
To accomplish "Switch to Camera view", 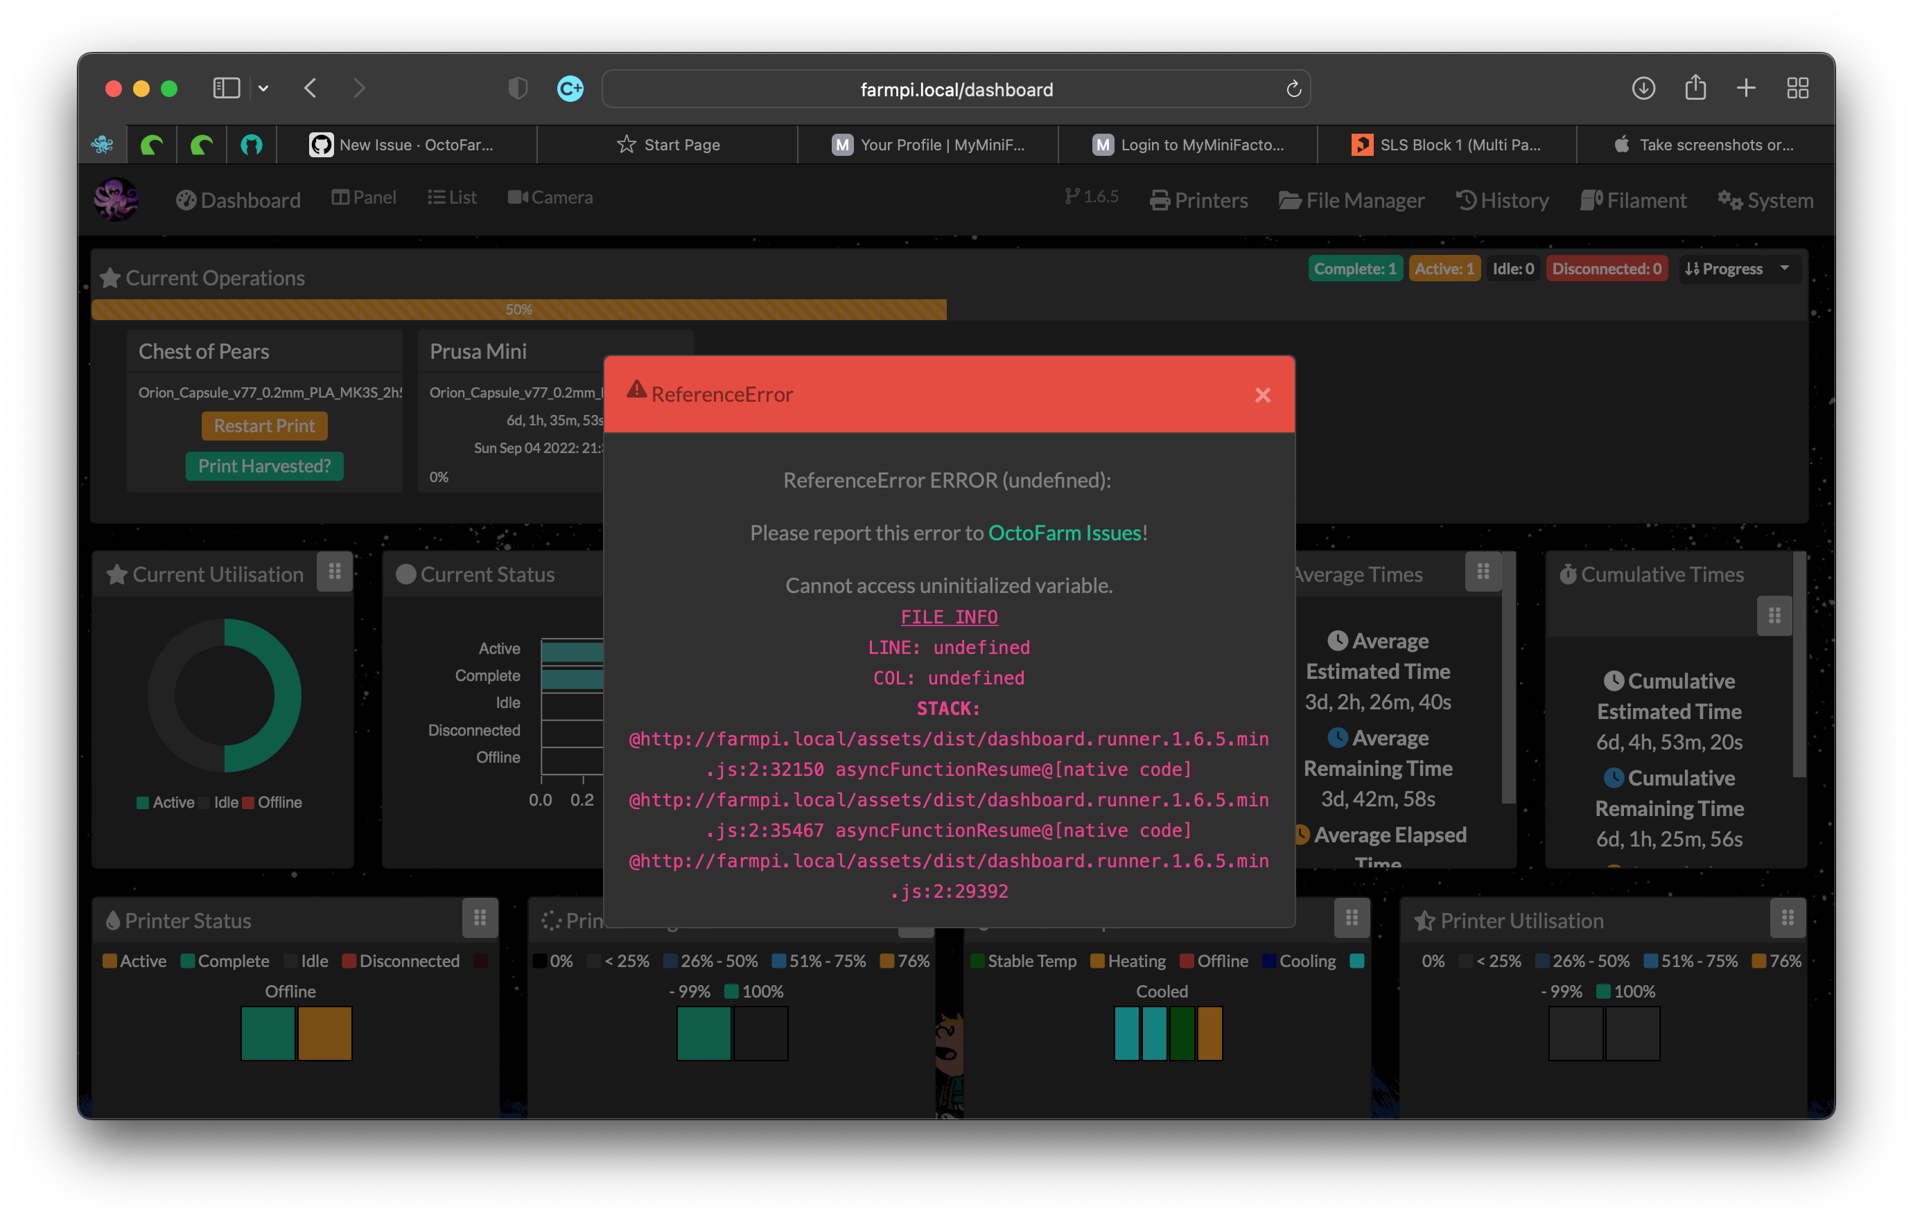I will (550, 197).
